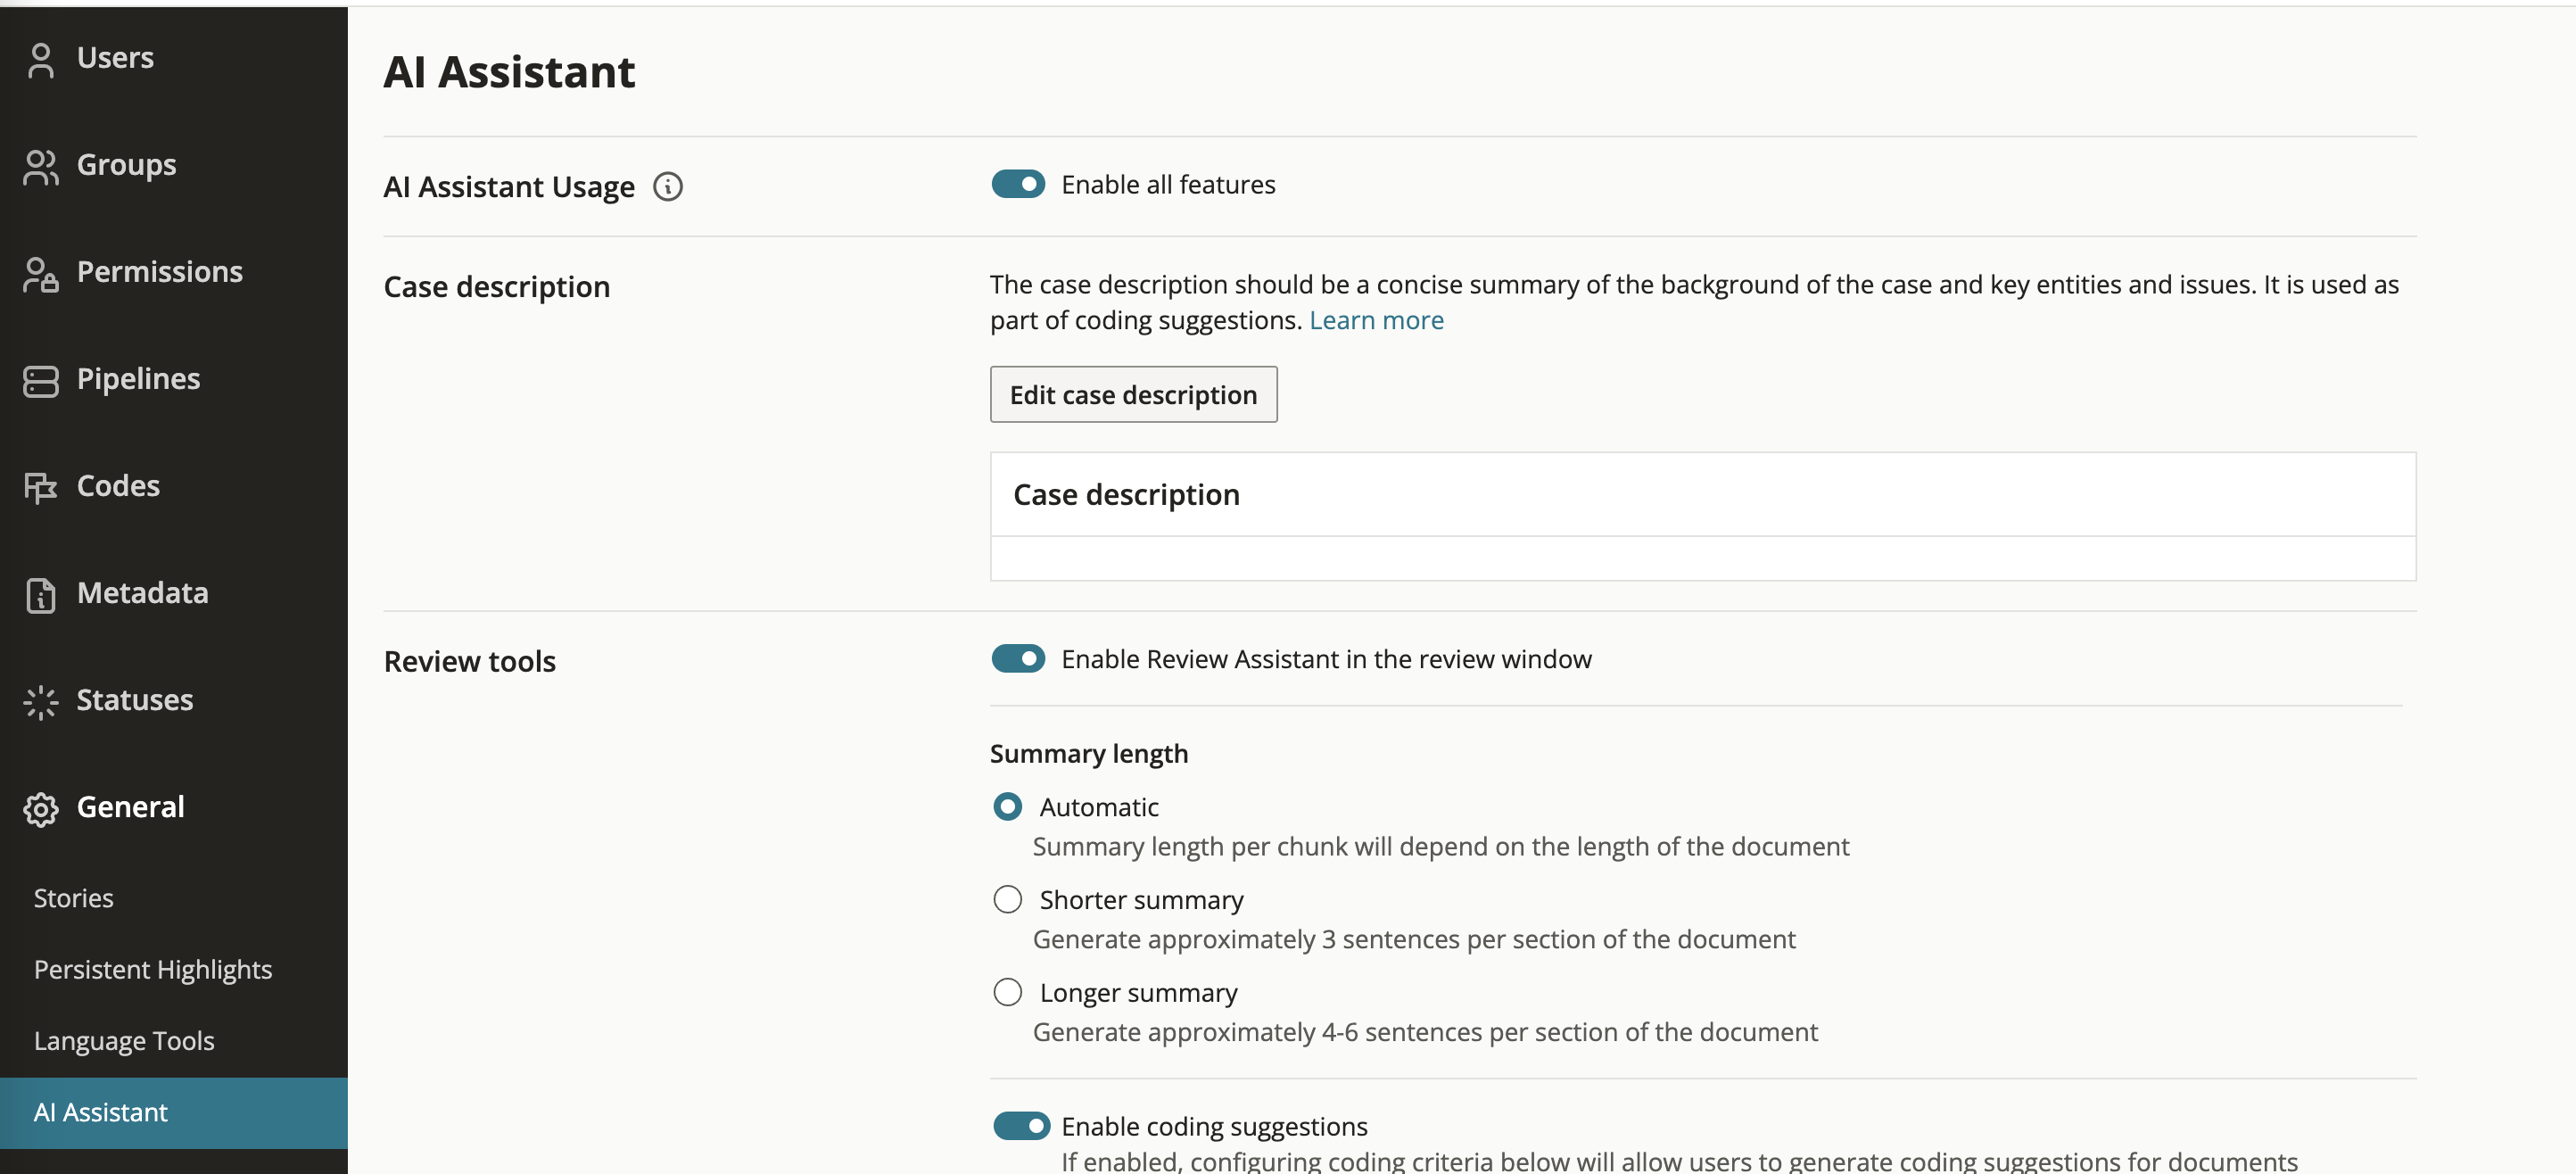Disable the Enable all features toggle
Viewport: 2576px width, 1174px height.
(x=1018, y=184)
